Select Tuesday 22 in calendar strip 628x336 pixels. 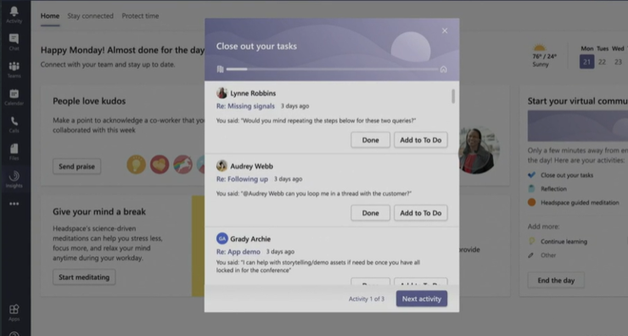point(602,62)
